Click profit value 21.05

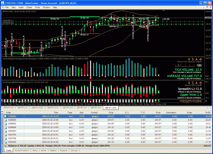tap(208, 131)
